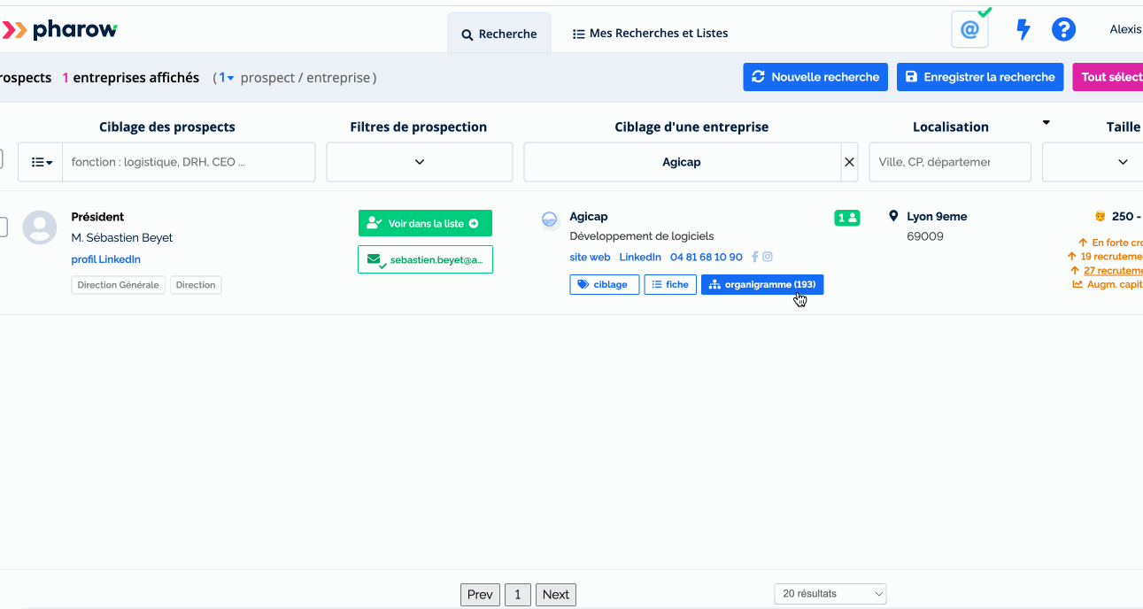Viewport: 1143px width, 609px height.
Task: Open Agicap's Facebook icon
Action: click(755, 258)
